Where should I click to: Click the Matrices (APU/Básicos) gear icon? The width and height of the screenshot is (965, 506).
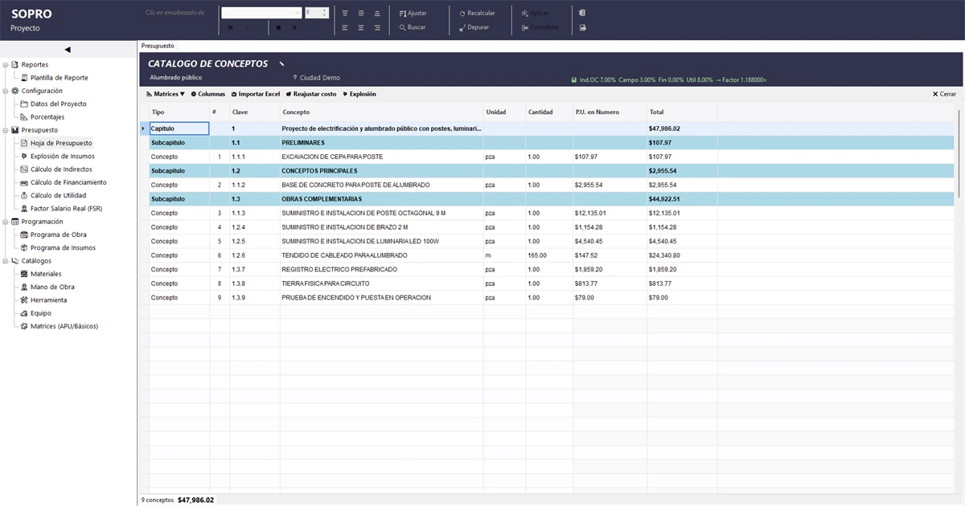24,326
